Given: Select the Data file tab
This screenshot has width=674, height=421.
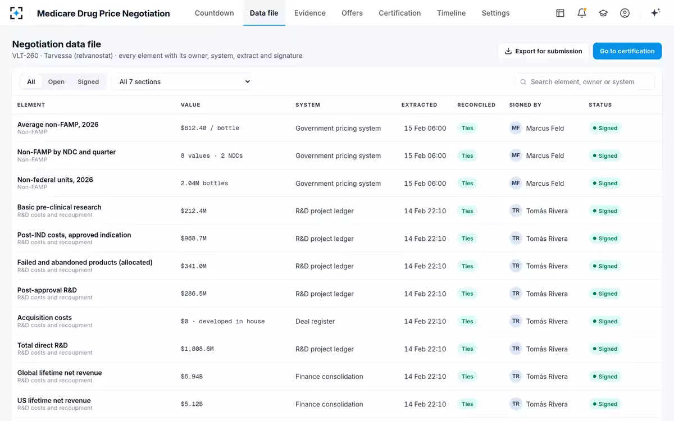Looking at the screenshot, I should (264, 13).
